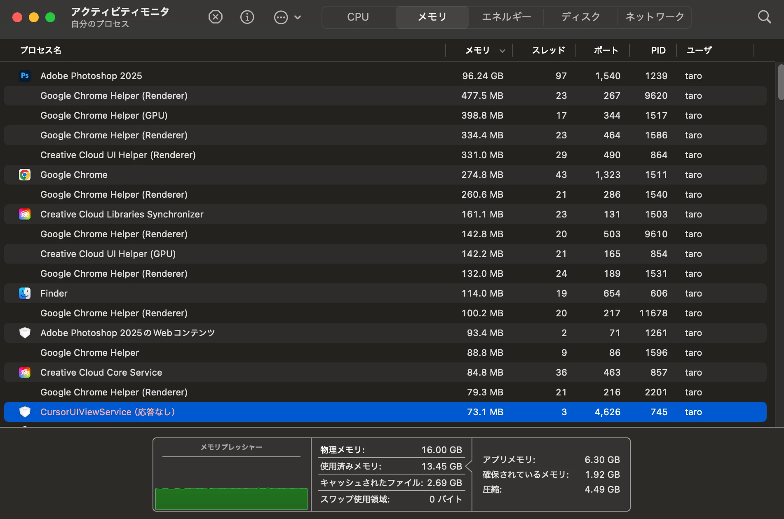Select Creative Cloud Libraries Synchronizer name
The width and height of the screenshot is (784, 519).
click(x=122, y=214)
